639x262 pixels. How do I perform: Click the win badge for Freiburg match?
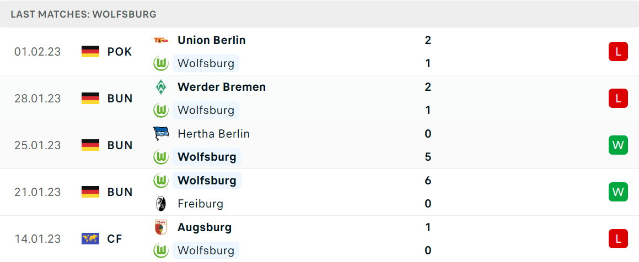618,192
